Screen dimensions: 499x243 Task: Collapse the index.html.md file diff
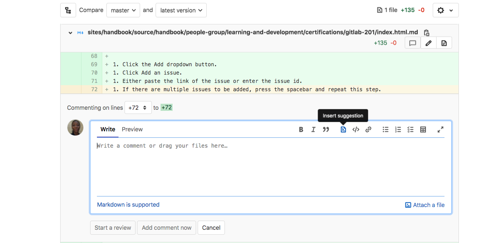(70, 33)
